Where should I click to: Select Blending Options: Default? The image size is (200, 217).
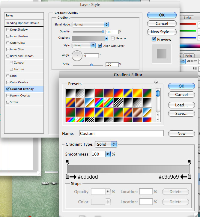click(x=24, y=23)
